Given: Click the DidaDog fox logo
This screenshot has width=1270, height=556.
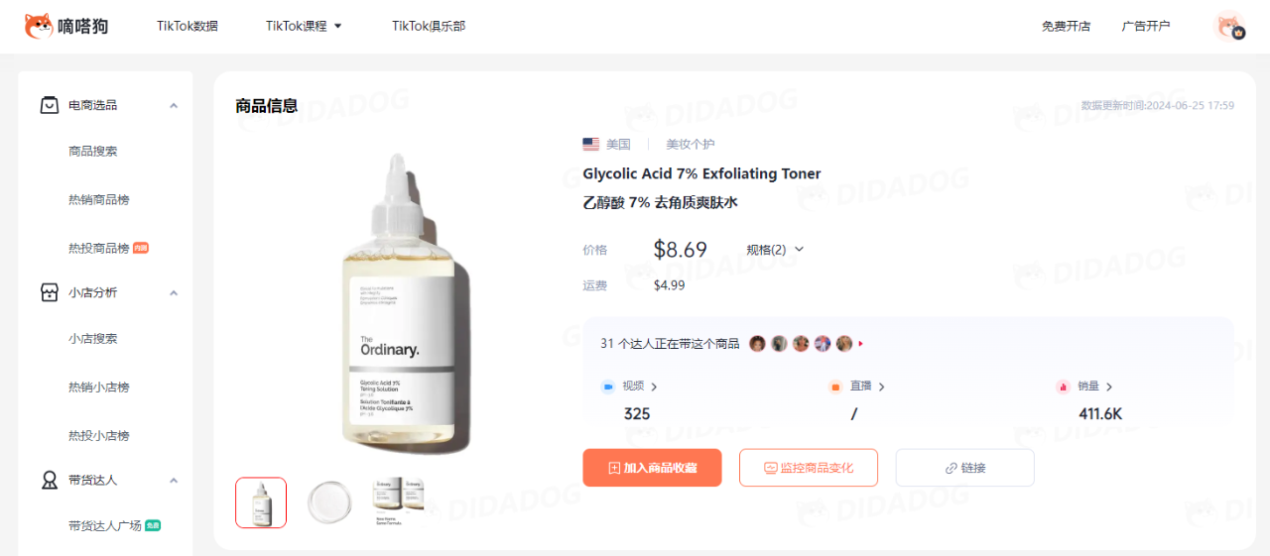Looking at the screenshot, I should click(39, 27).
